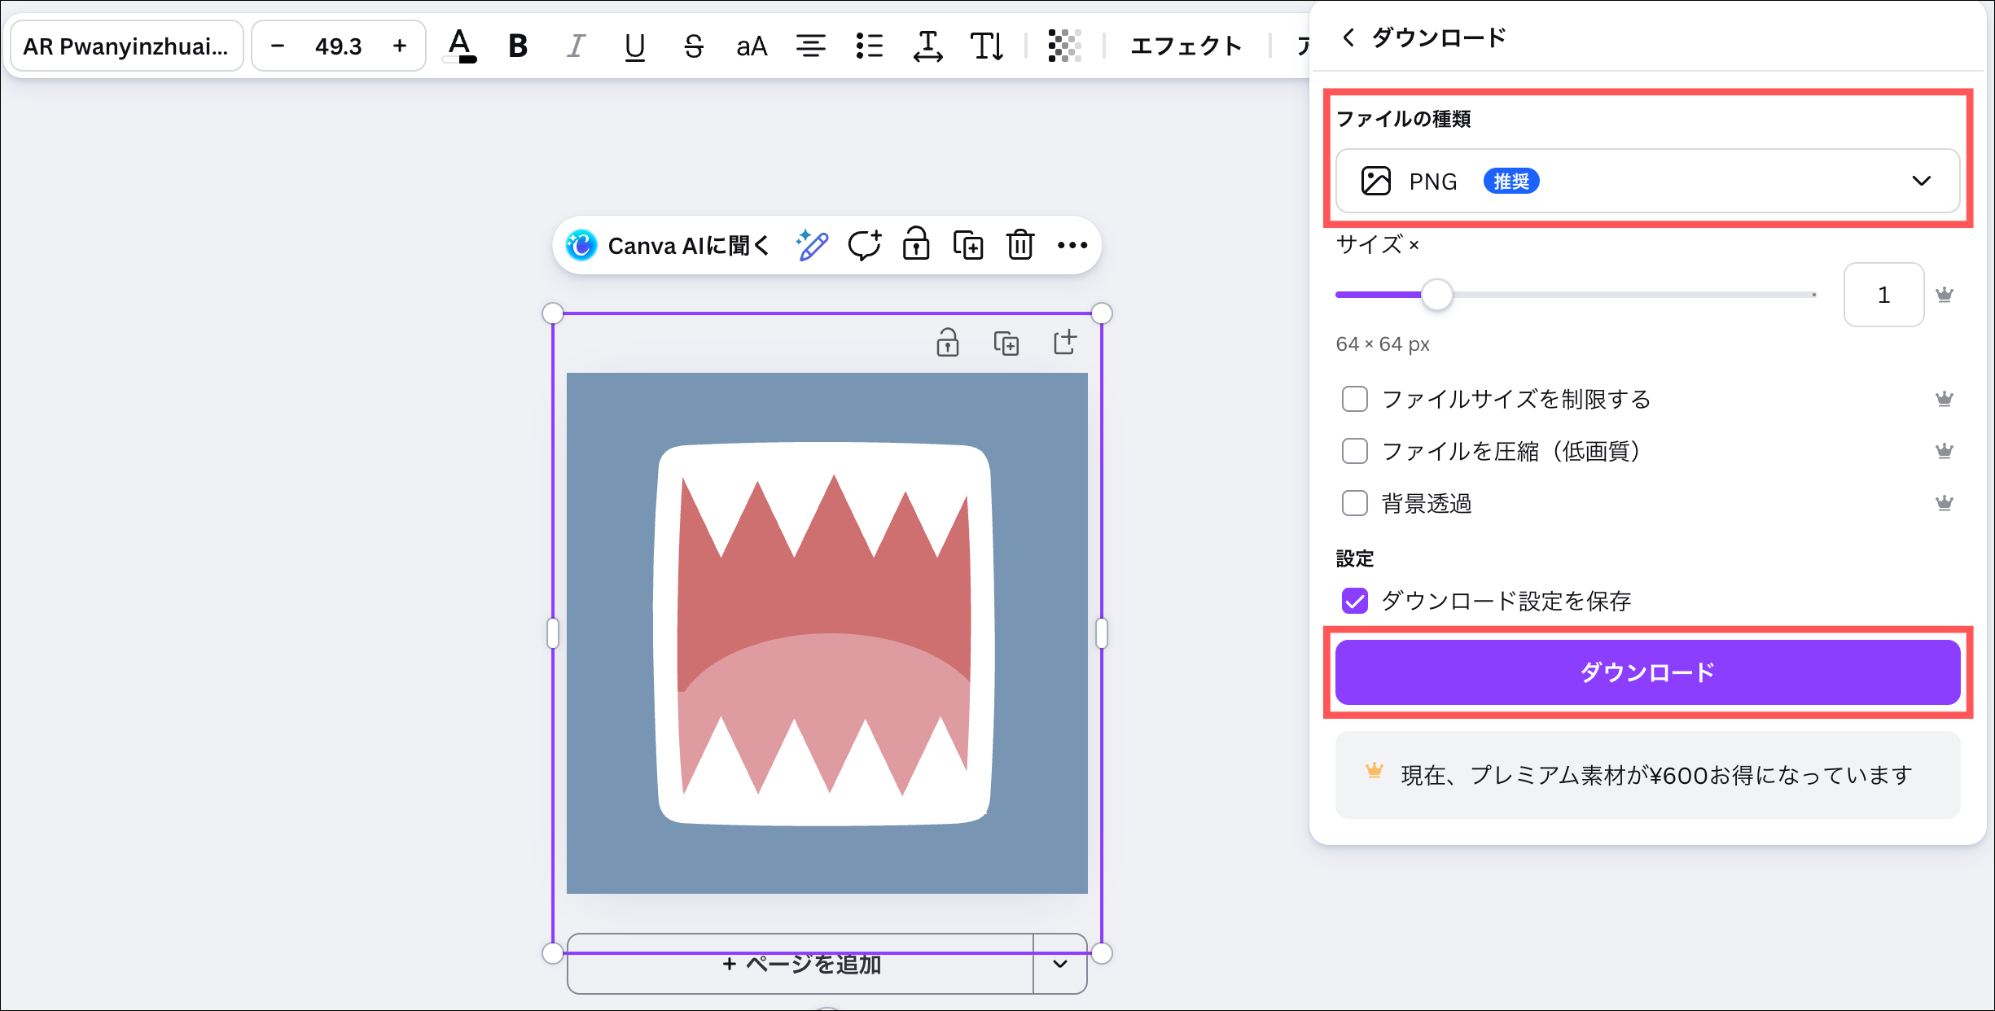
Task: Click the underline text icon
Action: pyautogui.click(x=634, y=46)
